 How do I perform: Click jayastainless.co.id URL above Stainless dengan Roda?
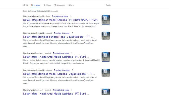tap(33, 33)
